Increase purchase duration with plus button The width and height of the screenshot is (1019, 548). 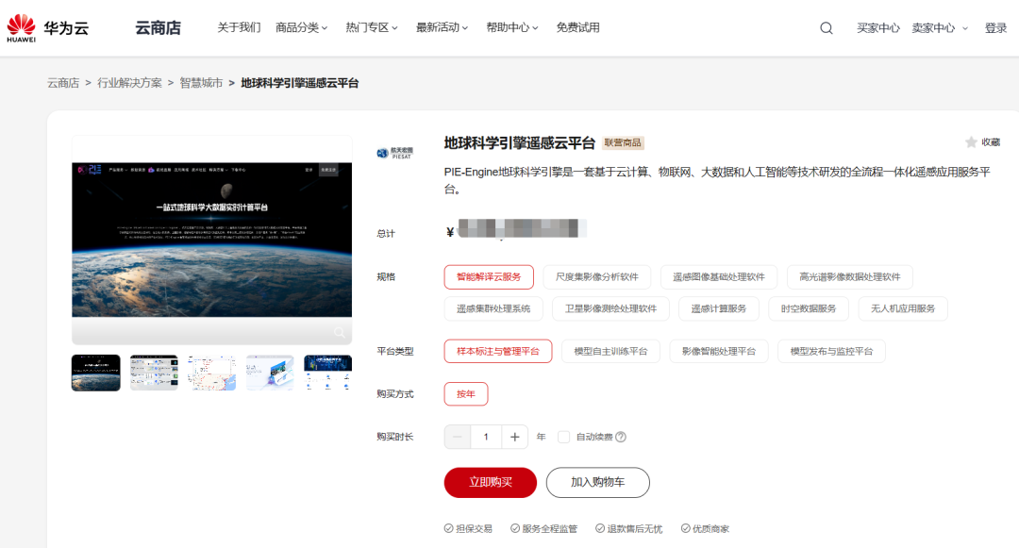(515, 437)
